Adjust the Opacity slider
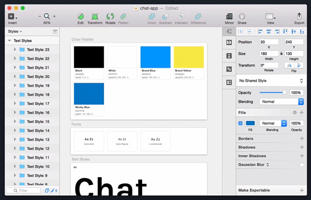This screenshot has height=200, width=311. [273, 93]
